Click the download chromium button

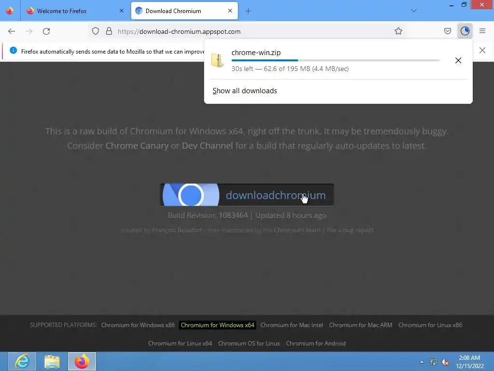247,195
